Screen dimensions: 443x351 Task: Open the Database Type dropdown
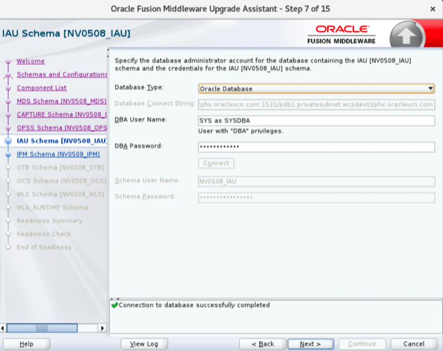pyautogui.click(x=316, y=89)
